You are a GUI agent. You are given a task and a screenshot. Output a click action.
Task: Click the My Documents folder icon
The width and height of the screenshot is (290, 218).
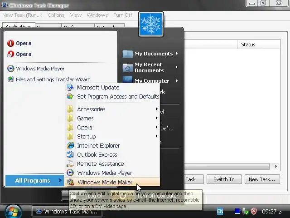point(128,54)
